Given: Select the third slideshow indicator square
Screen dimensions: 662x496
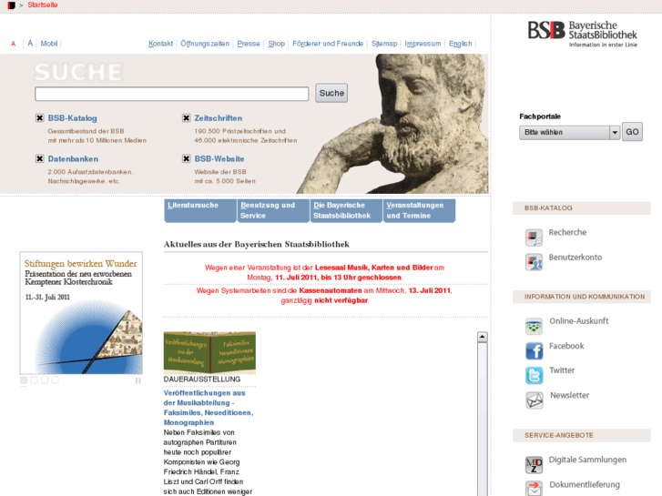Looking at the screenshot, I should pos(45,380).
